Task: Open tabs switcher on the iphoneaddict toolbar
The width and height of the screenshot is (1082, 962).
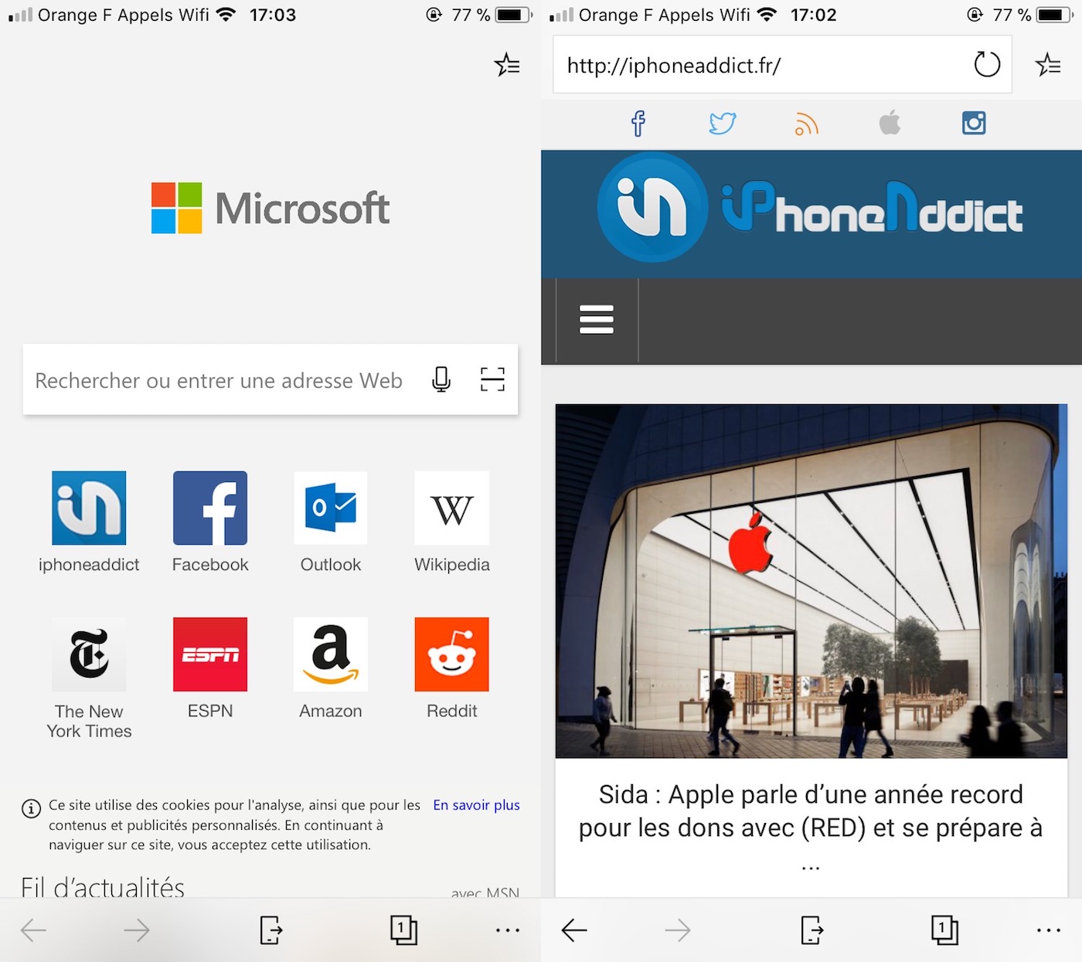Action: tap(944, 930)
